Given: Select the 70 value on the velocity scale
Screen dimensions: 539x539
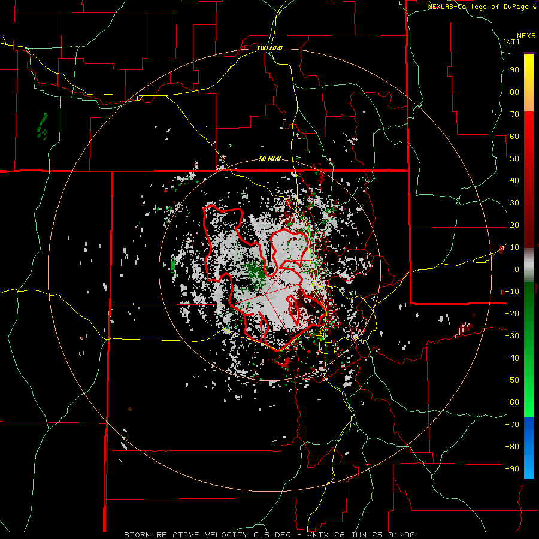Looking at the screenshot, I should pos(514,114).
